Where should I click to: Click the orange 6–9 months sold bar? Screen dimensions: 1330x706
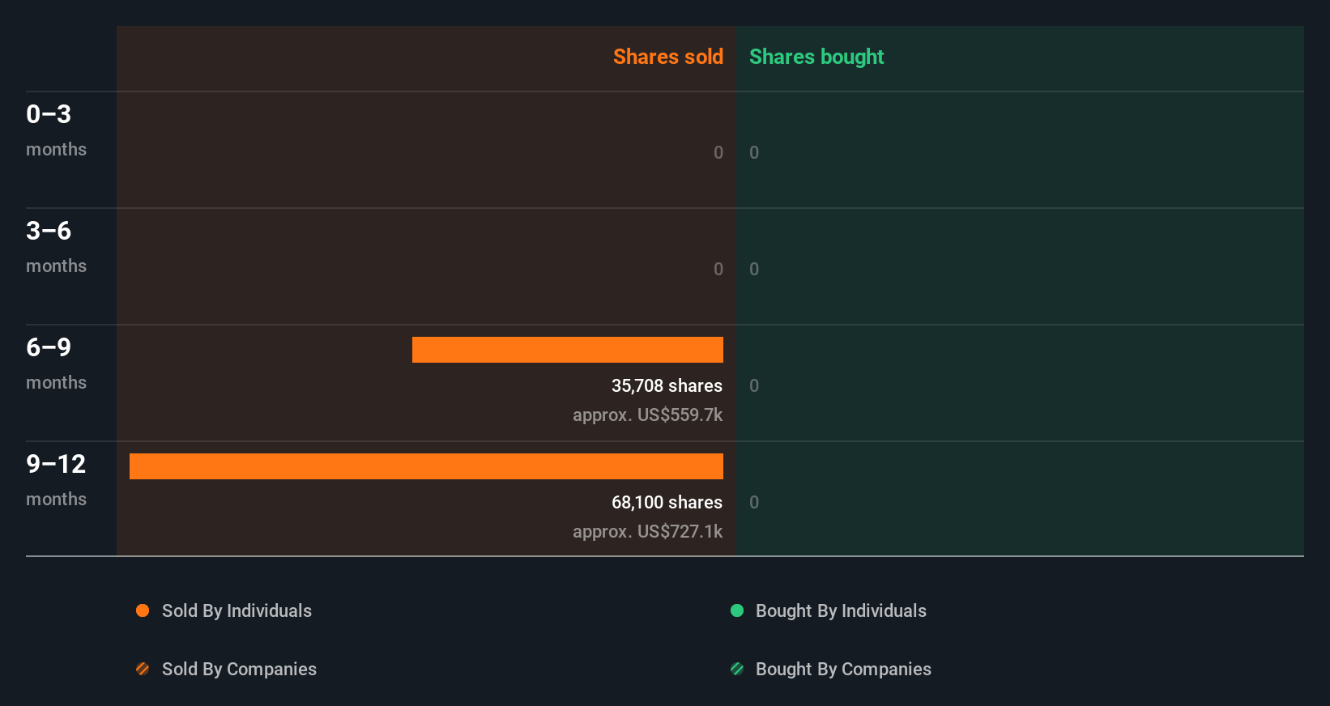point(568,350)
